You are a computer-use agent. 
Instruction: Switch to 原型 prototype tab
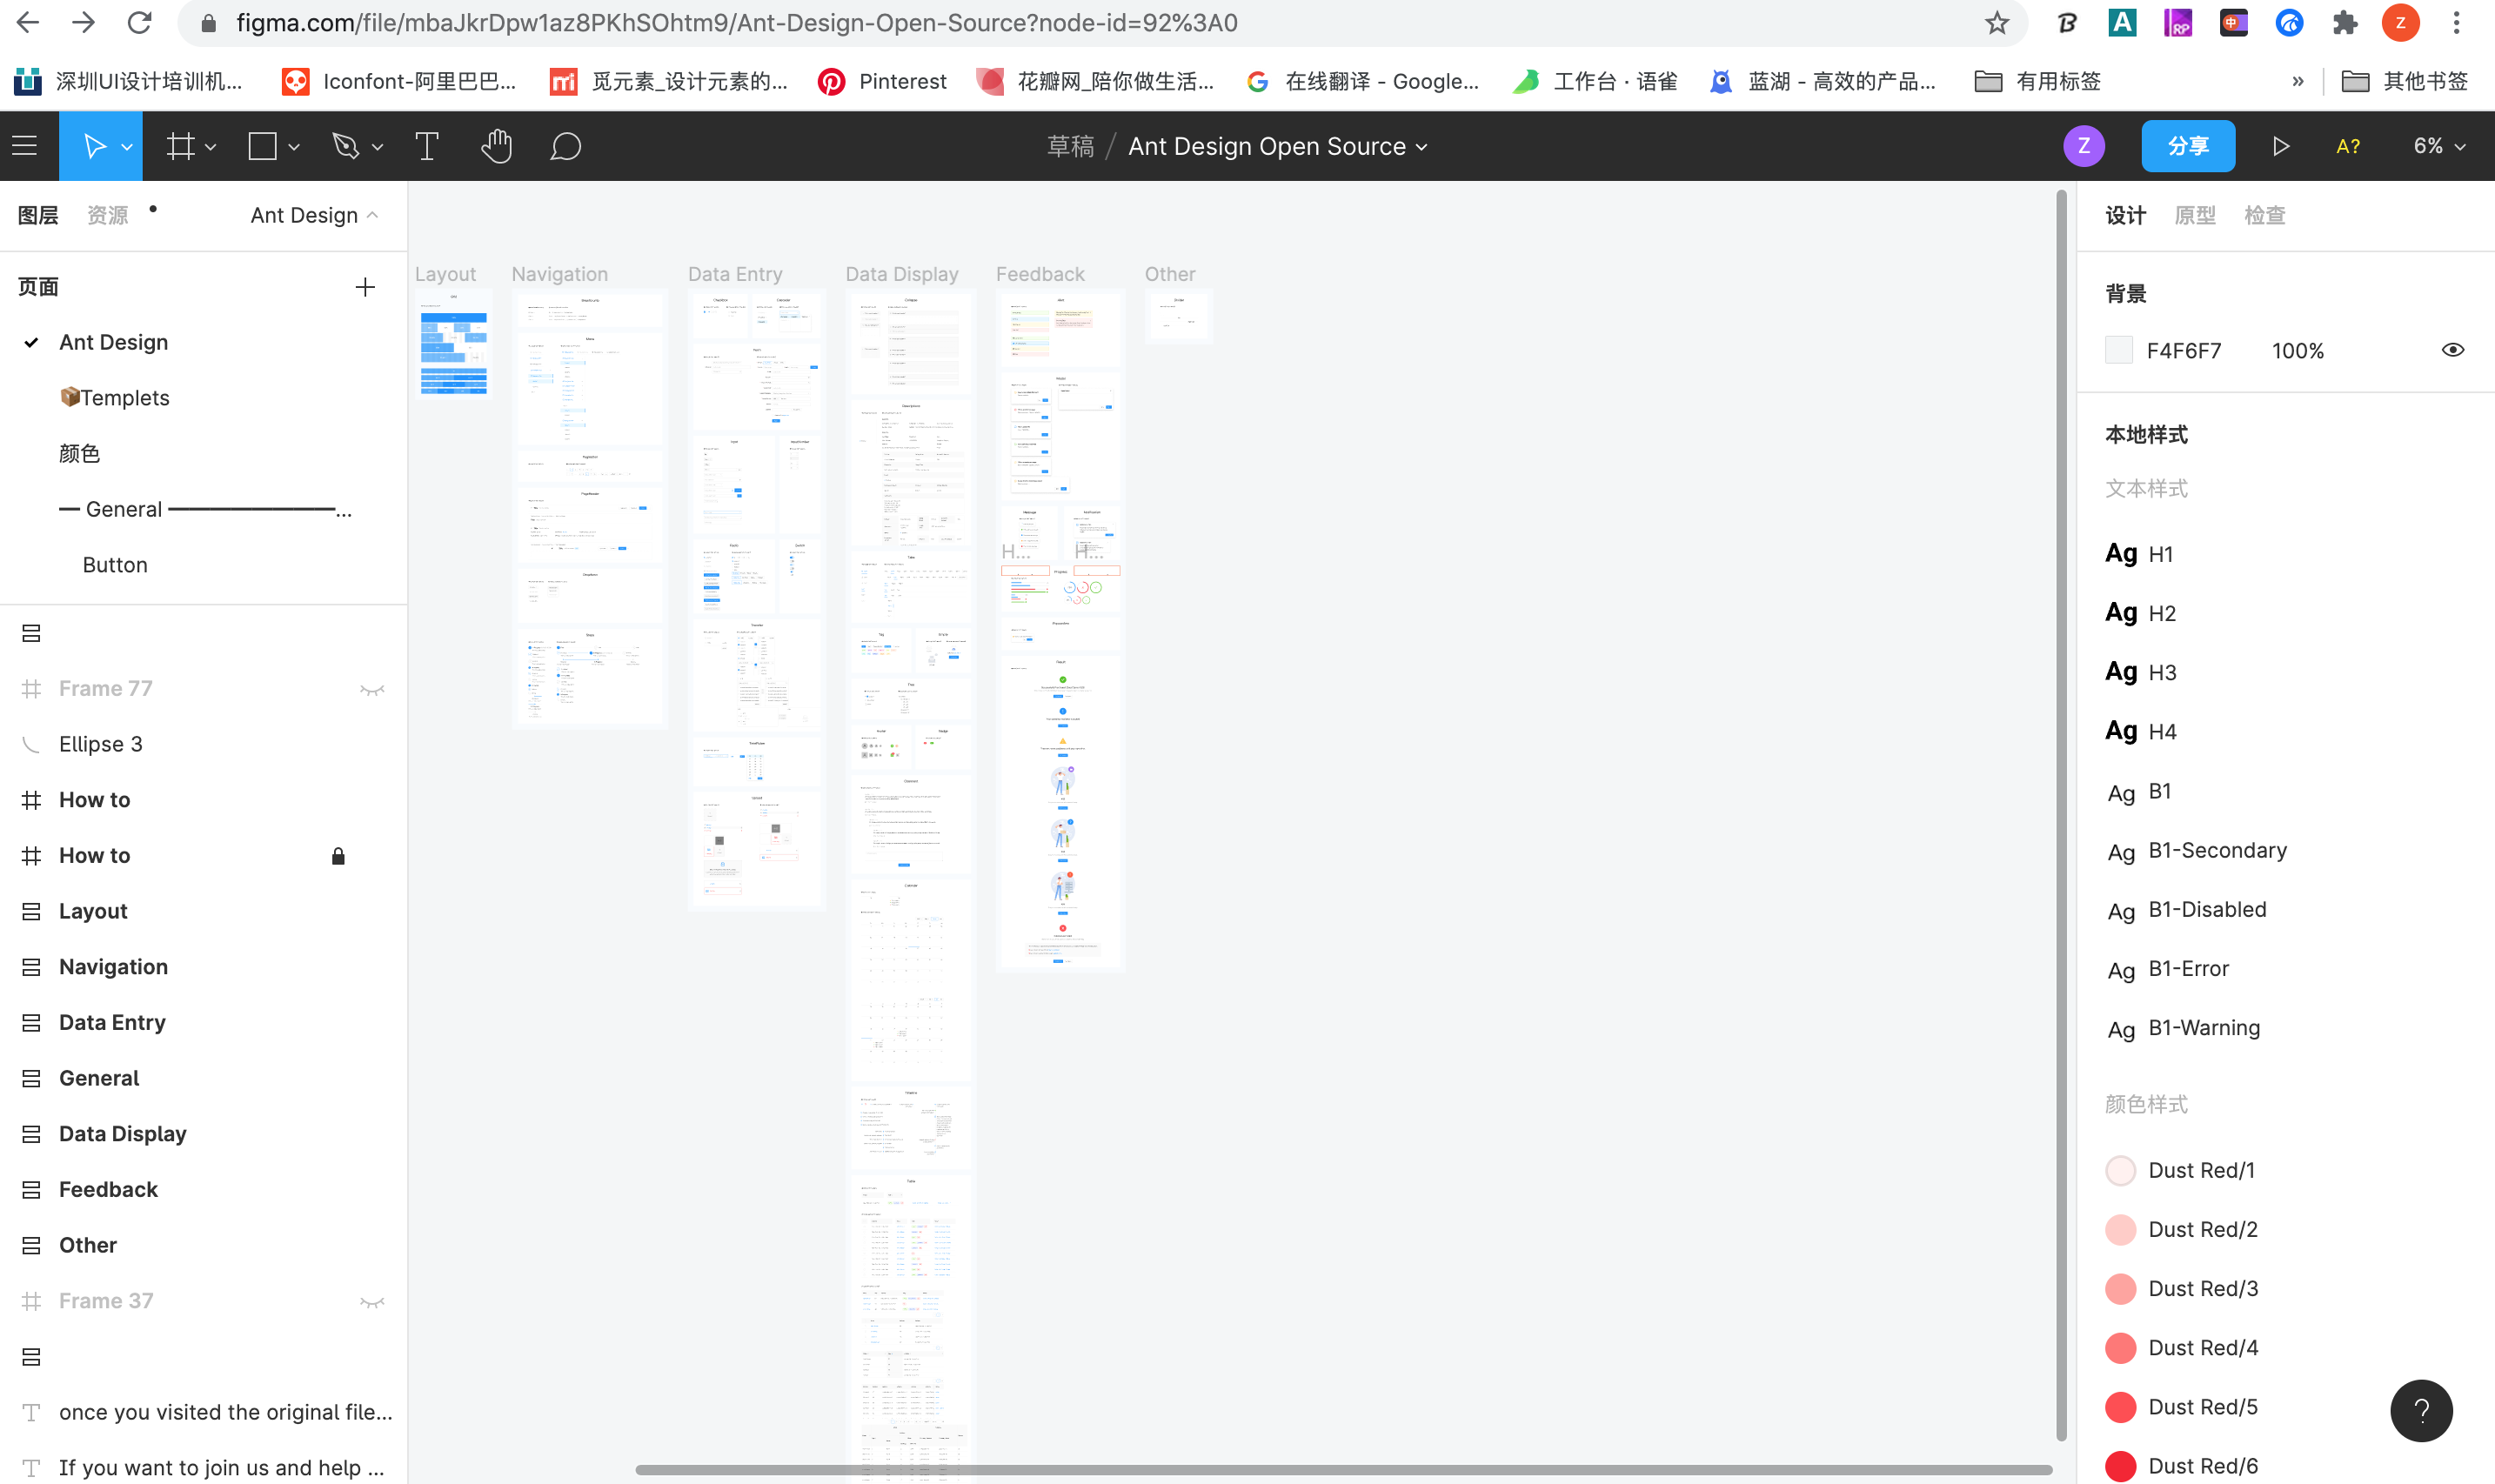click(2197, 214)
